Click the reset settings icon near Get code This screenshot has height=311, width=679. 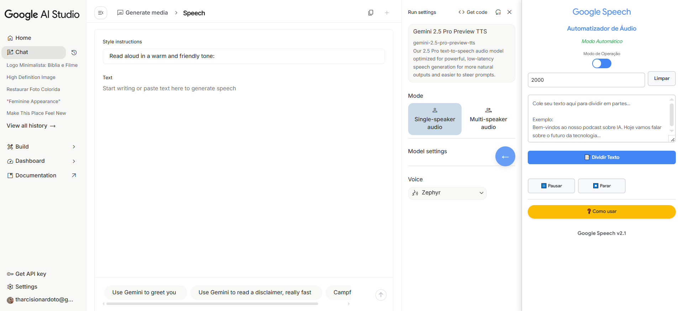[x=498, y=12]
